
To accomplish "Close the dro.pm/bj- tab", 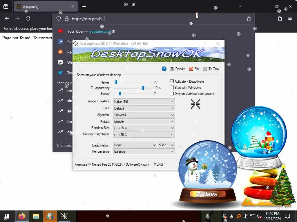I will click(x=73, y=6).
